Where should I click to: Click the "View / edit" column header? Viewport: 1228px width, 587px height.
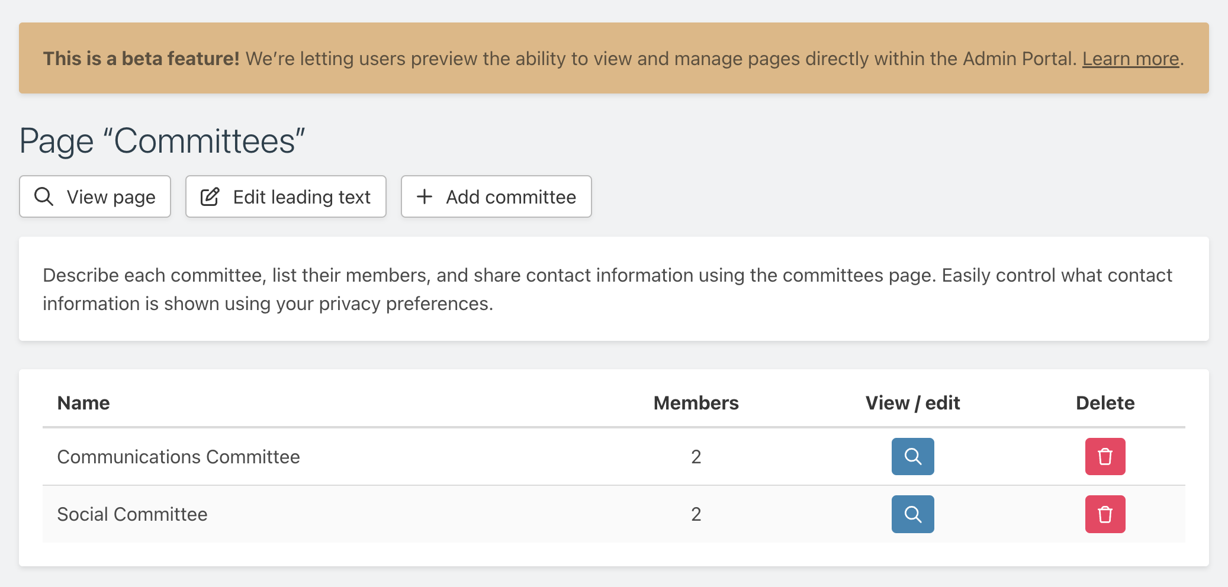(912, 402)
